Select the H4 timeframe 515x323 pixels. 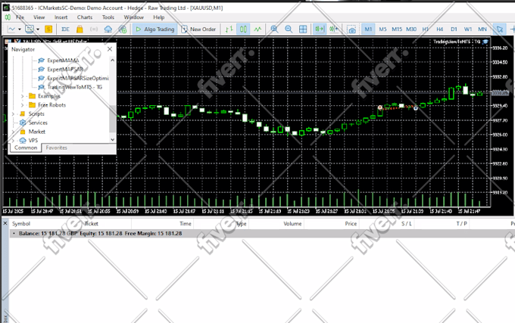[x=440, y=30]
